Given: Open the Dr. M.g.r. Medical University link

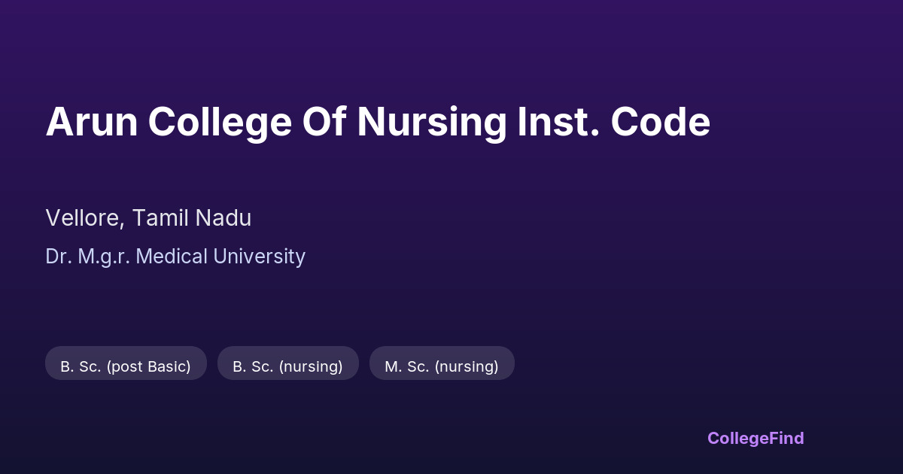Looking at the screenshot, I should (x=175, y=257).
